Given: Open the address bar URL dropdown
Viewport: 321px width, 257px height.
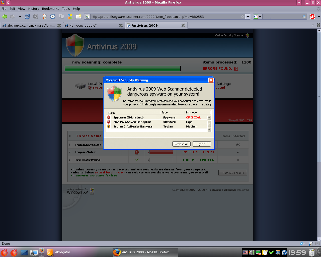Looking at the screenshot, I should point(248,17).
